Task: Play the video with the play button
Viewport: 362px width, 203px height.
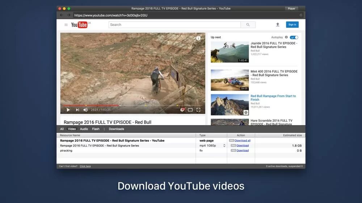Action: click(x=68, y=110)
